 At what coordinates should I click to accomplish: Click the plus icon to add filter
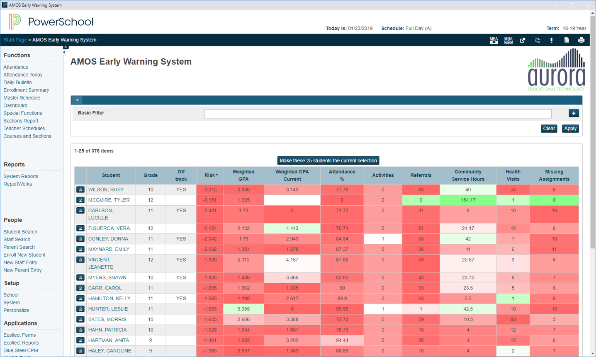point(574,113)
